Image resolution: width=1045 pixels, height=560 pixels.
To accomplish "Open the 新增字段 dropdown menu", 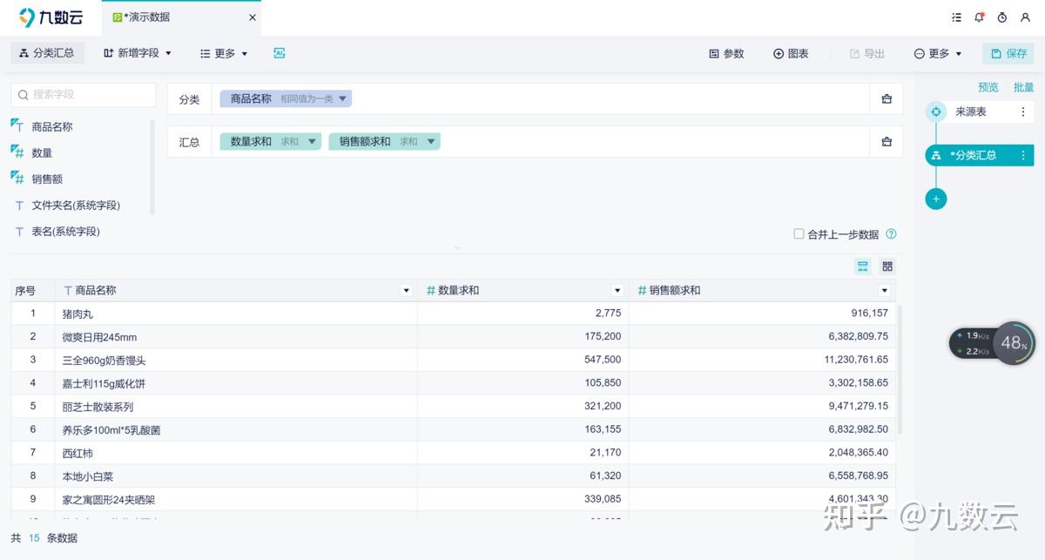I will (x=138, y=53).
